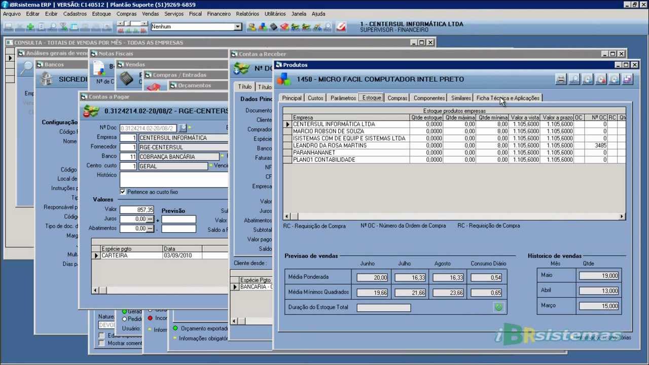Screen dimensions: 649x365
Task: Click the red exit icon in main toolbar
Action: 341,26
